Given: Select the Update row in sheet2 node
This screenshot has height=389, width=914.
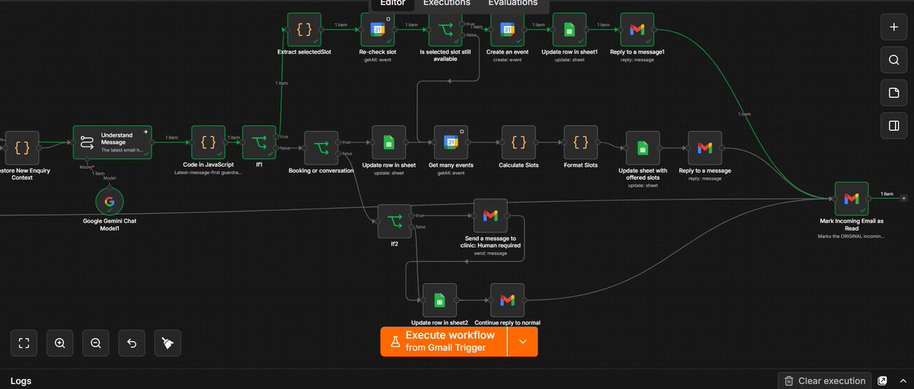Looking at the screenshot, I should pos(439,300).
